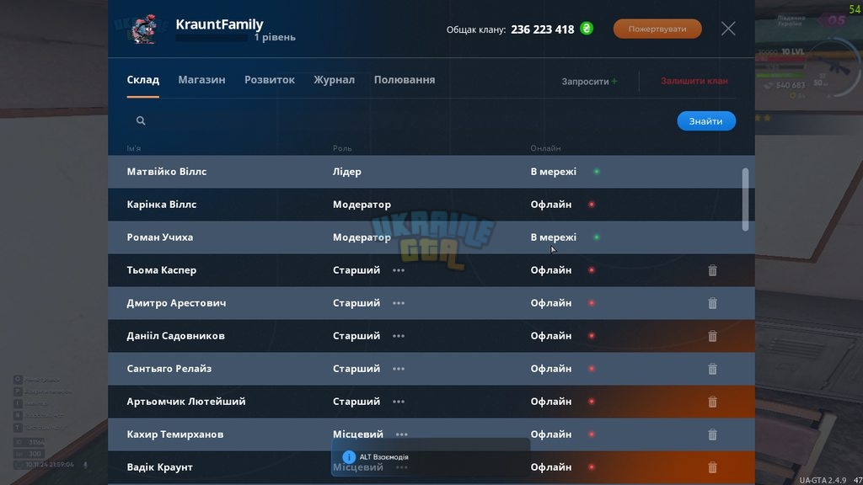Kick Сантьяго Релайз using the trash icon

click(712, 369)
